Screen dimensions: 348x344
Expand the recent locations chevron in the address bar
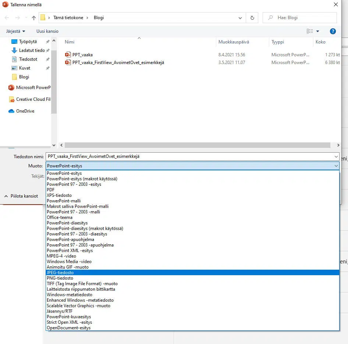[240, 18]
